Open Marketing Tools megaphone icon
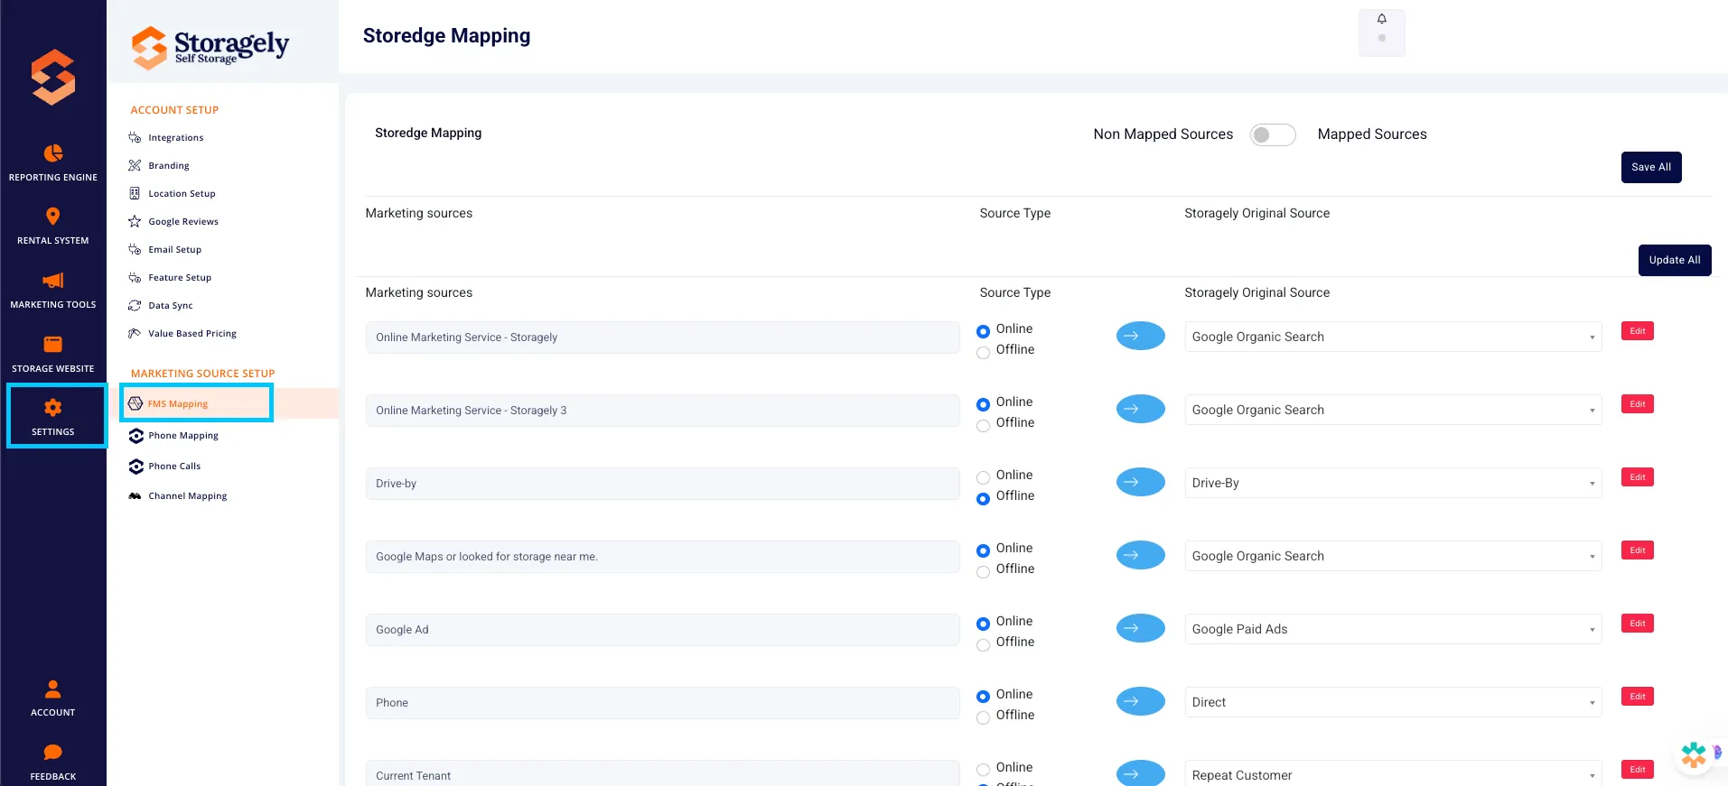This screenshot has width=1728, height=786. point(53,280)
